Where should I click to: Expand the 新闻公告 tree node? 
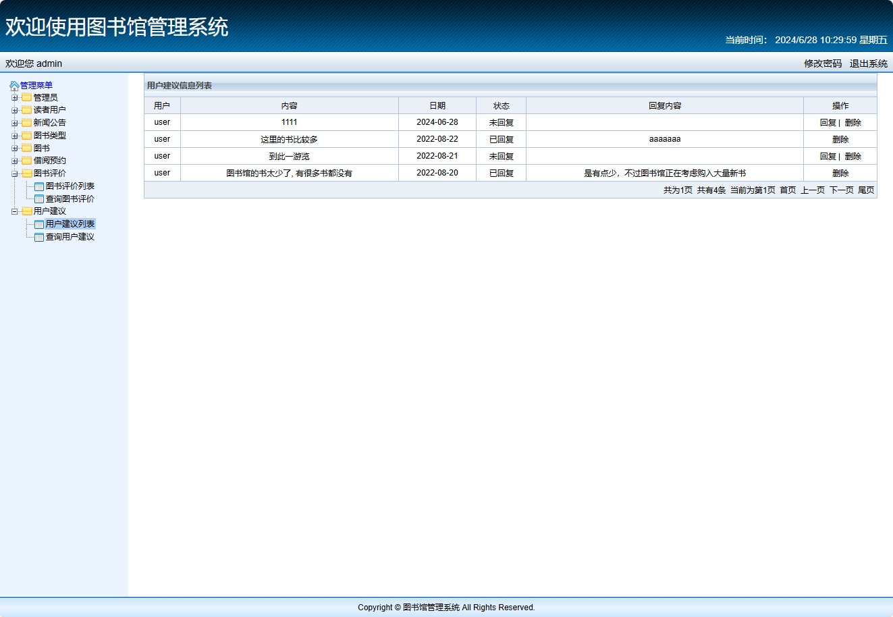point(14,123)
